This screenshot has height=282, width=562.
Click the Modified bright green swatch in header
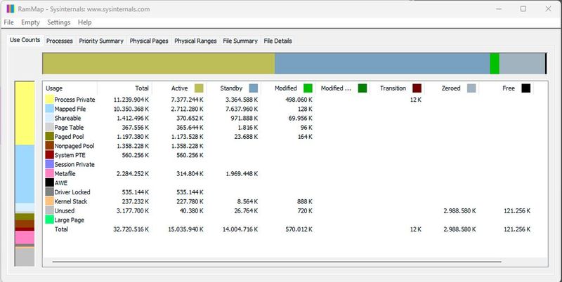pos(308,88)
